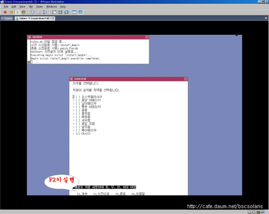
Task: Expand the 아시아 region arrow
Action: [74, 134]
